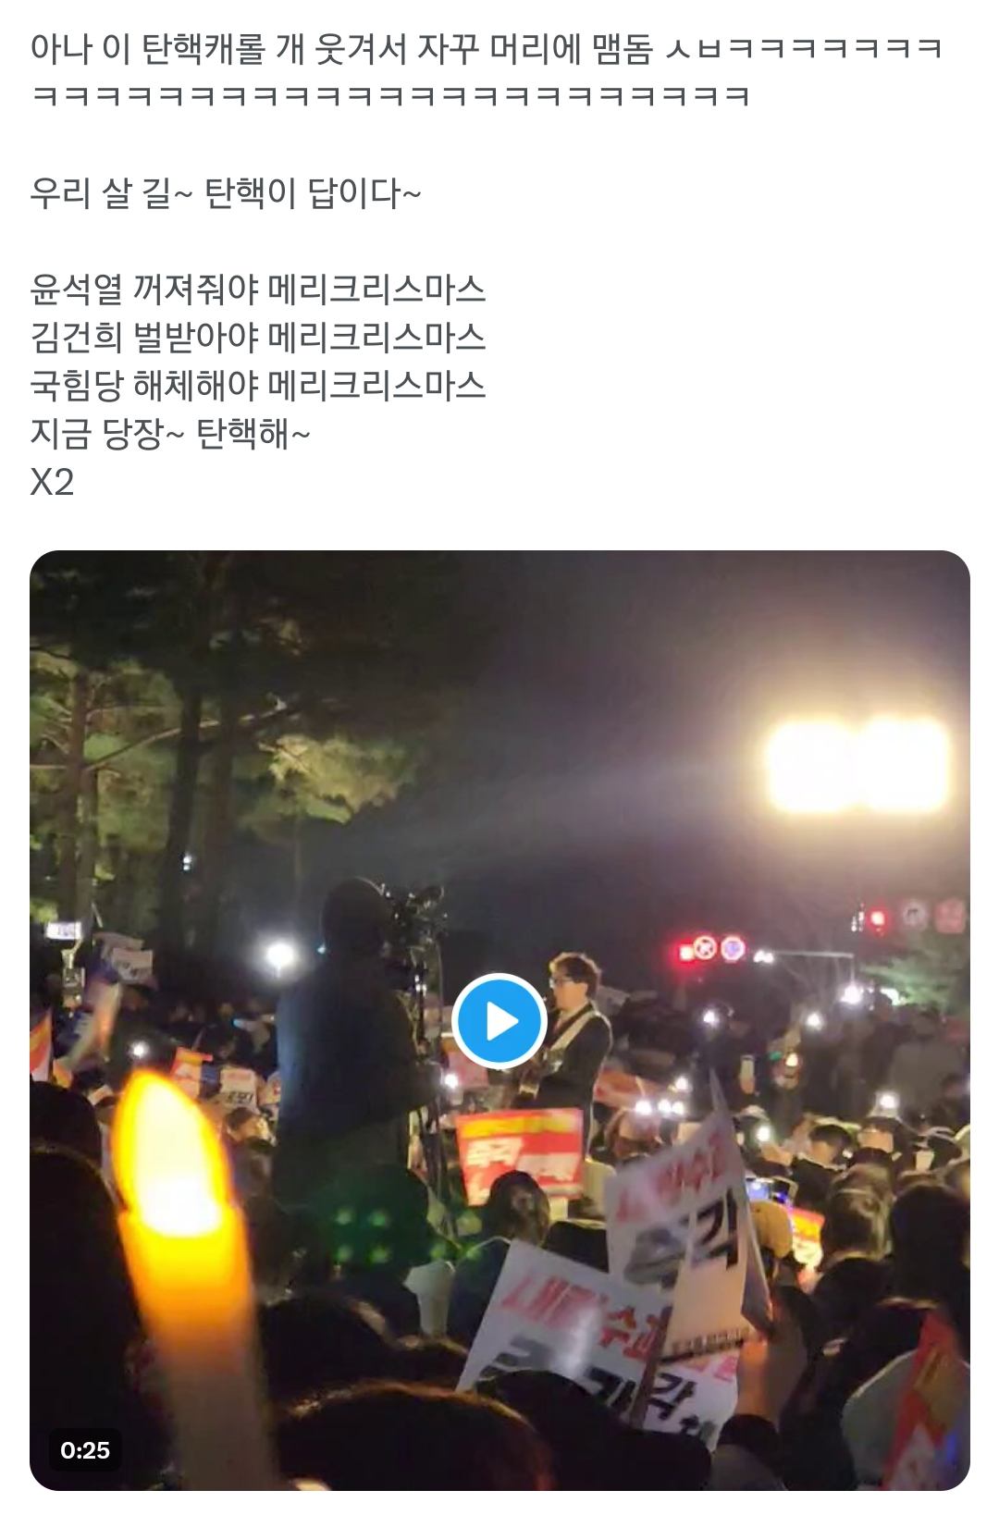
Task: Click the 지금 당장~ 탄핵해~ line
Action: click(x=170, y=434)
